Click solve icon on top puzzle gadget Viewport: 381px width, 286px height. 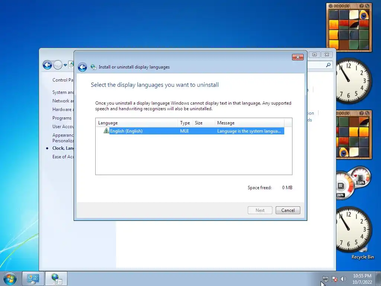(367, 6)
